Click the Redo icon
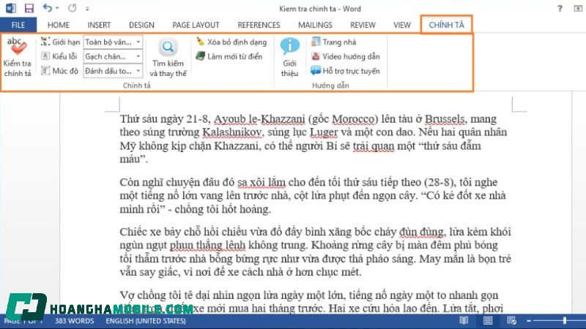Image resolution: width=586 pixels, height=329 pixels. pyautogui.click(x=72, y=8)
